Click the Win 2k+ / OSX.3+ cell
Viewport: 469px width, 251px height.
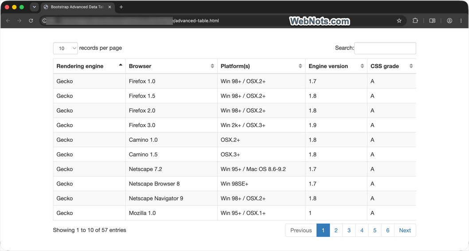click(x=261, y=125)
